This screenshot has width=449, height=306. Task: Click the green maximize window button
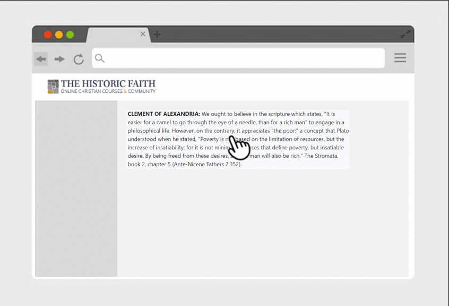70,35
